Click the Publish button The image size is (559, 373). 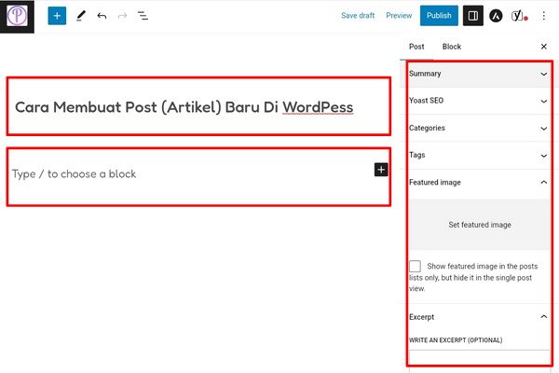coord(439,16)
